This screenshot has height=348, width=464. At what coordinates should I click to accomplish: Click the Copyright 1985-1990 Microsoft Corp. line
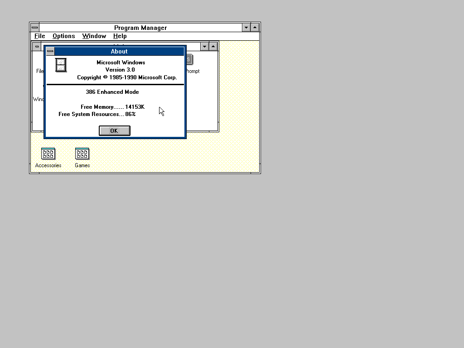[x=127, y=77]
